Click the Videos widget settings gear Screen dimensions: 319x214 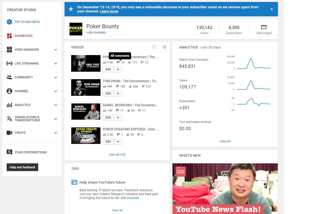tap(165, 47)
